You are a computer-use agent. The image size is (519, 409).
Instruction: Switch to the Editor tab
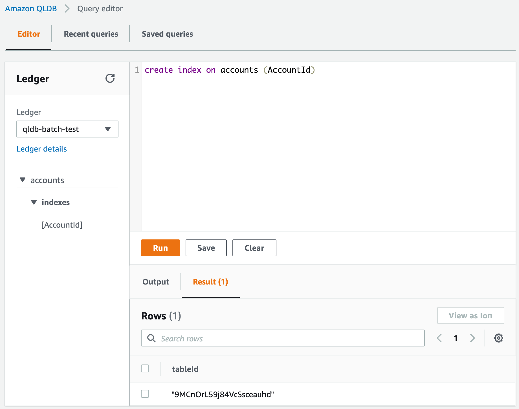click(x=29, y=34)
